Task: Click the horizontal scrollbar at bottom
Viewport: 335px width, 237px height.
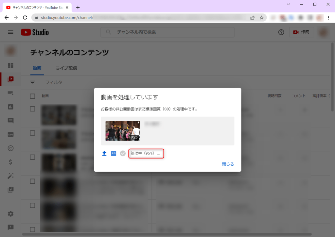Action: (167, 234)
